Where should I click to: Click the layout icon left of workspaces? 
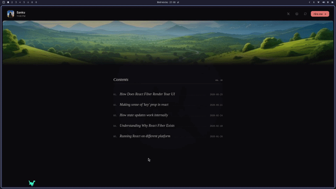point(3,2)
